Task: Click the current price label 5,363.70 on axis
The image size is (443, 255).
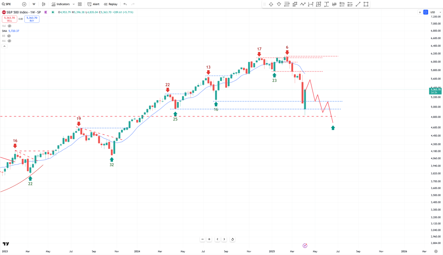Action: (x=436, y=91)
